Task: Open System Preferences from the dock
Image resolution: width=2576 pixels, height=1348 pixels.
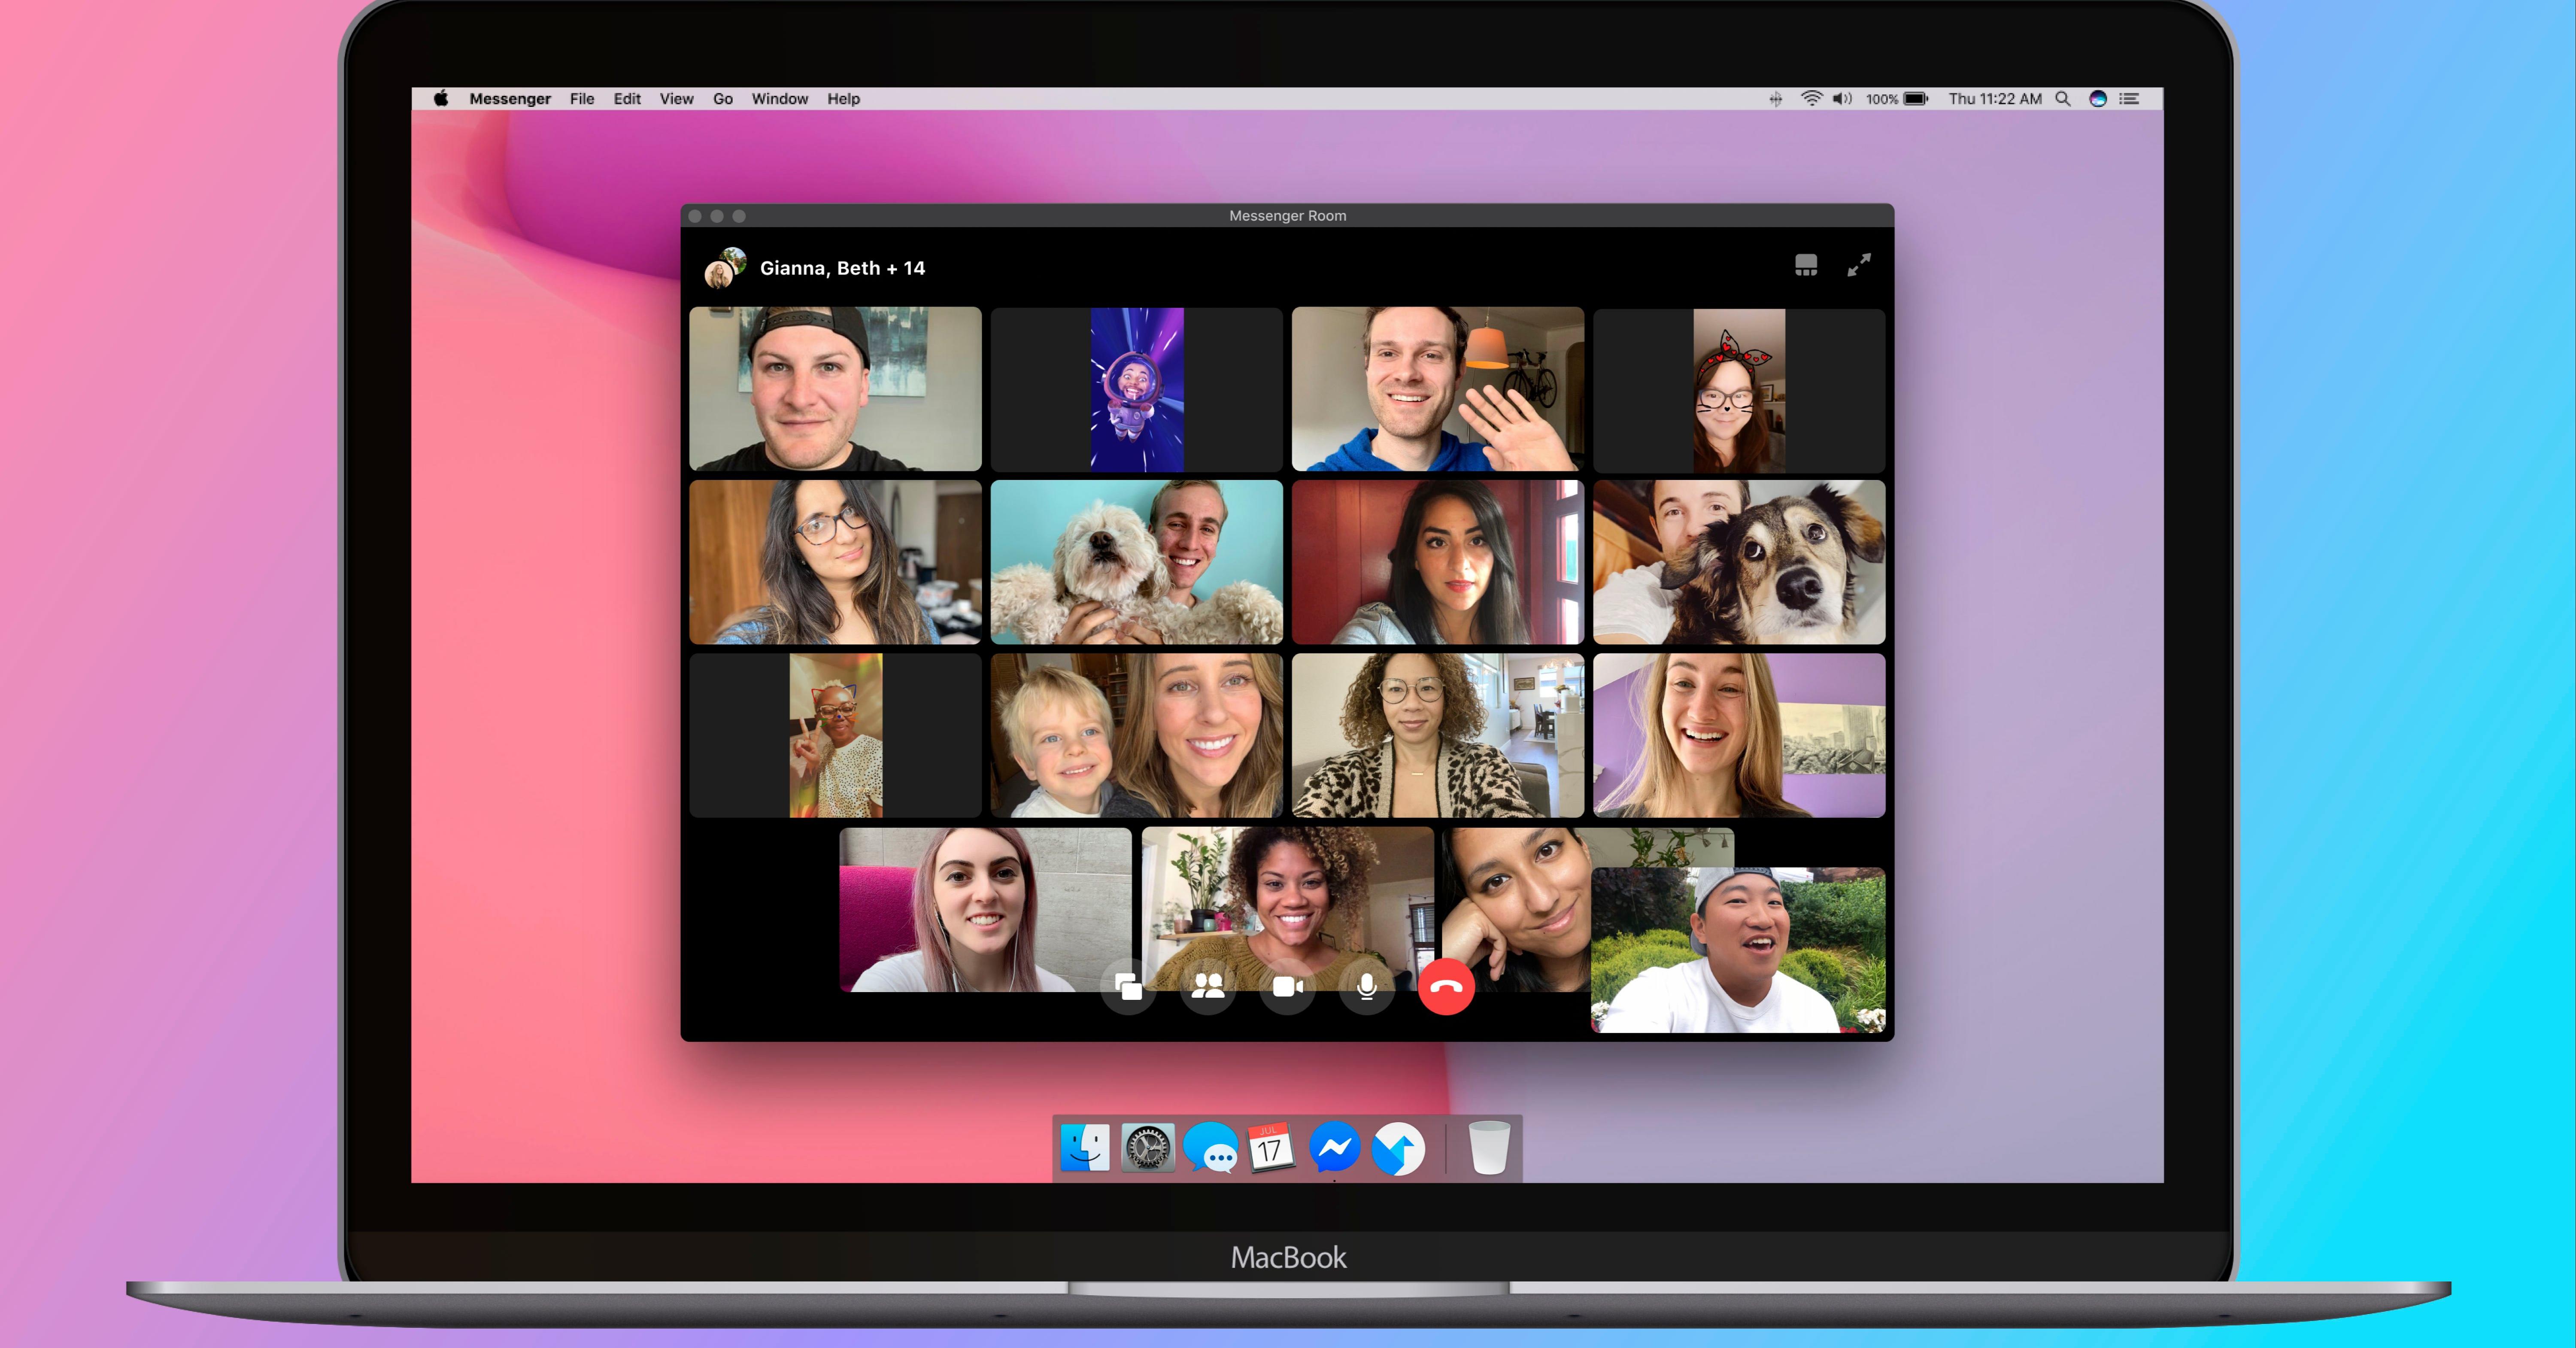Action: tap(1147, 1148)
